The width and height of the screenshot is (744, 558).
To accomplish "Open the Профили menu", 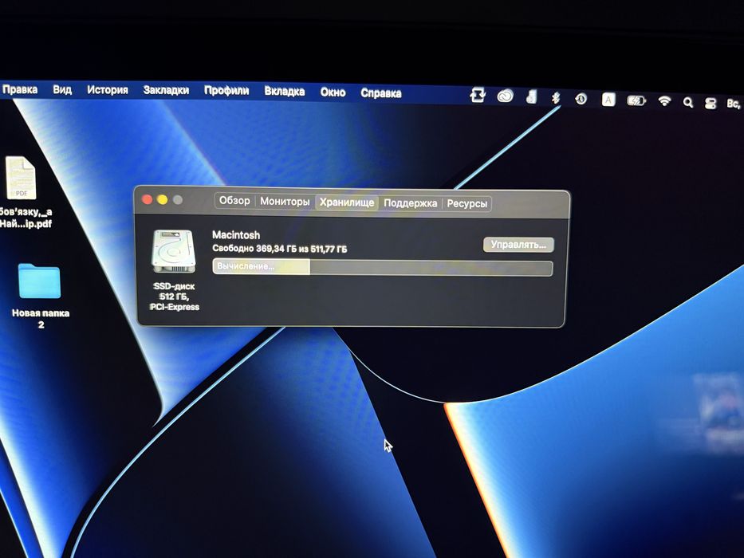I will [x=226, y=91].
